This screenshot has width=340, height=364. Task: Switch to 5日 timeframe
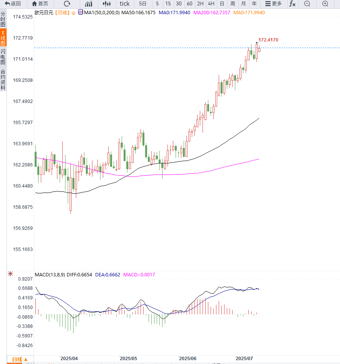coord(142,4)
